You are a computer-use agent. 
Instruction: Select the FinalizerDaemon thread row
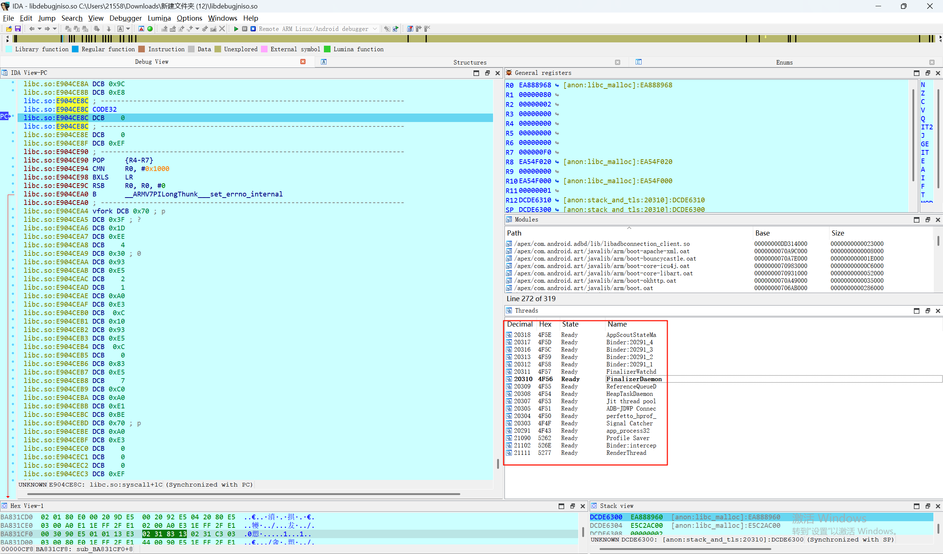[x=633, y=379]
